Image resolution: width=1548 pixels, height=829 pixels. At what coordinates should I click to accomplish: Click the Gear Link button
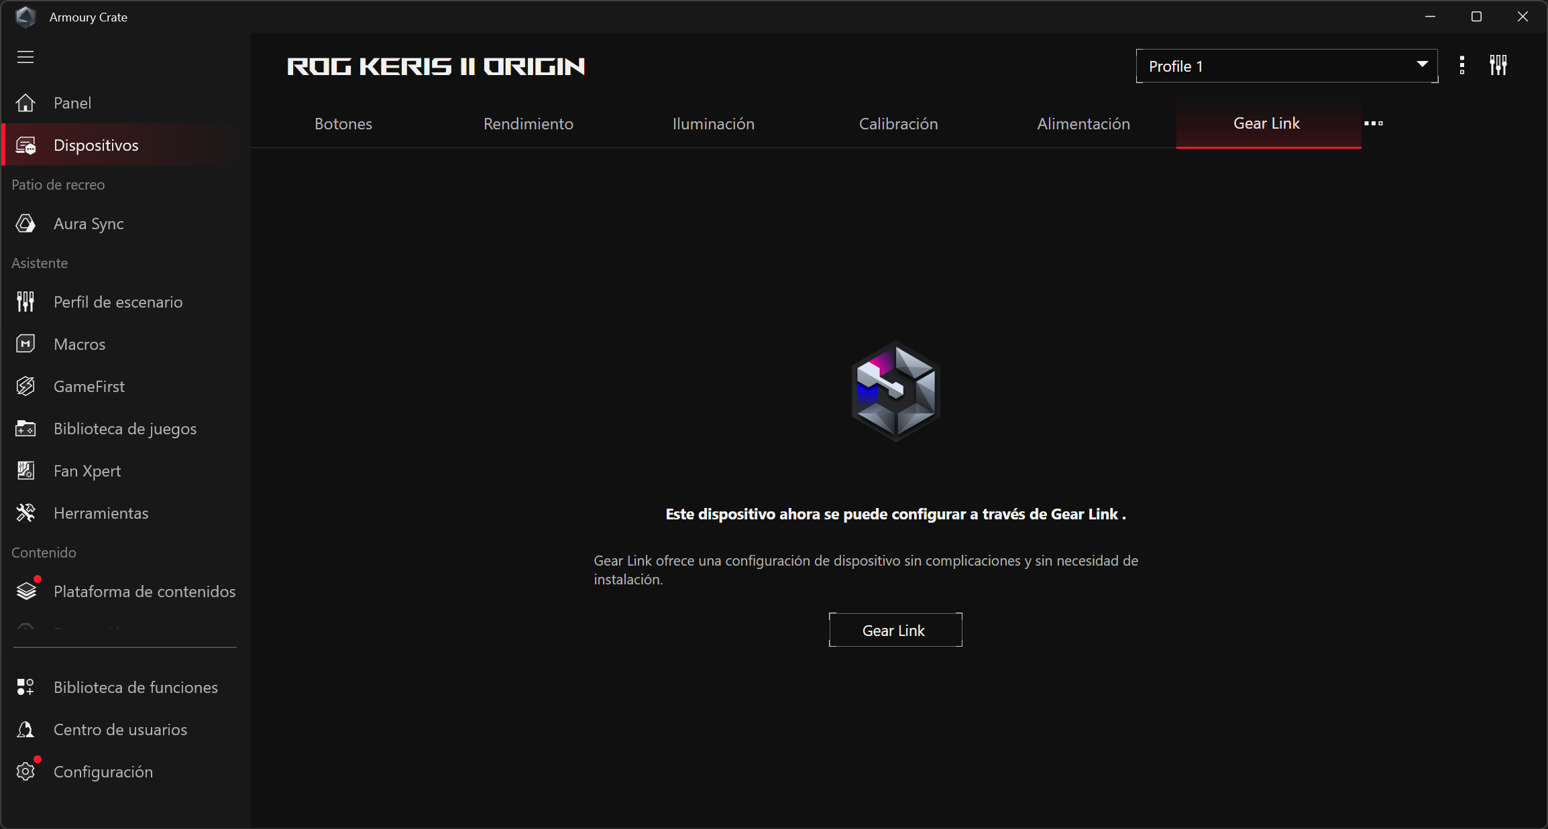click(895, 630)
